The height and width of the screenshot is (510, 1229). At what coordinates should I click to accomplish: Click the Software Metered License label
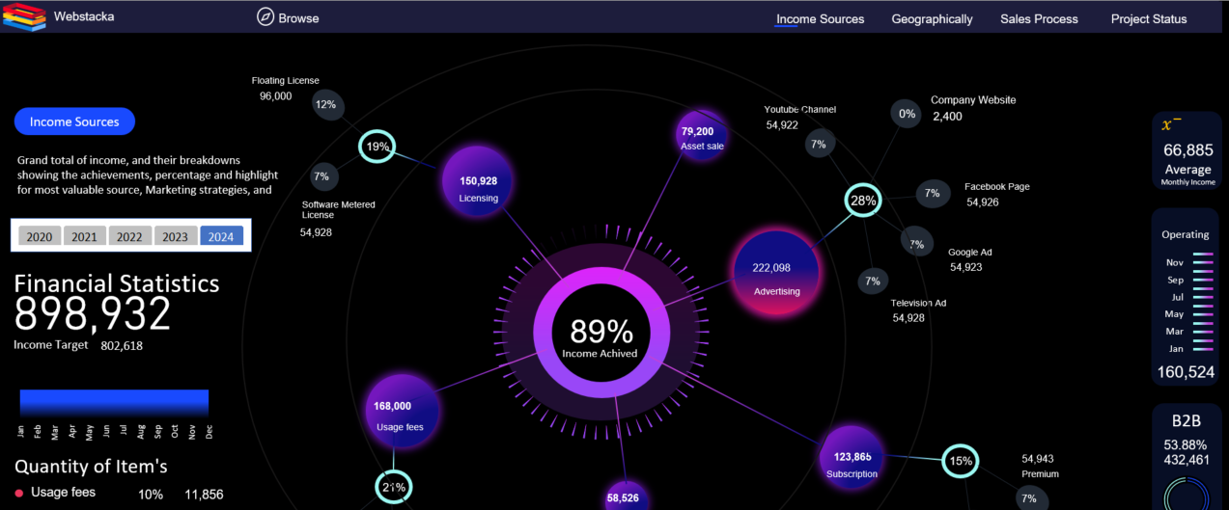point(338,210)
